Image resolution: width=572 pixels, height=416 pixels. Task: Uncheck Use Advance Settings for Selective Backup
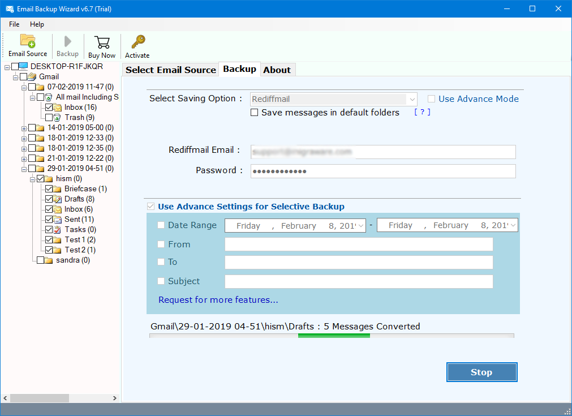[x=150, y=207]
